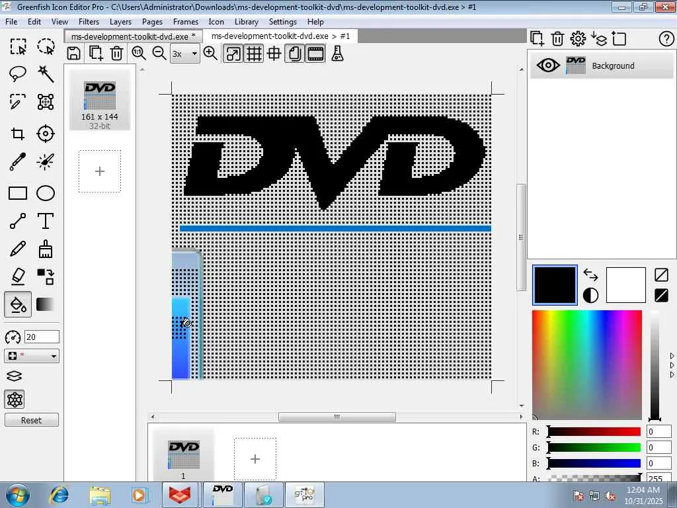
Task: Select the Magic wand tool
Action: point(46,74)
